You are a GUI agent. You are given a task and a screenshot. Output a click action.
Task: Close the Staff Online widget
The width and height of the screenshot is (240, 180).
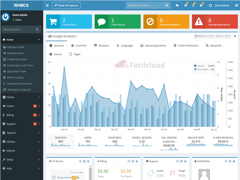[234, 161]
